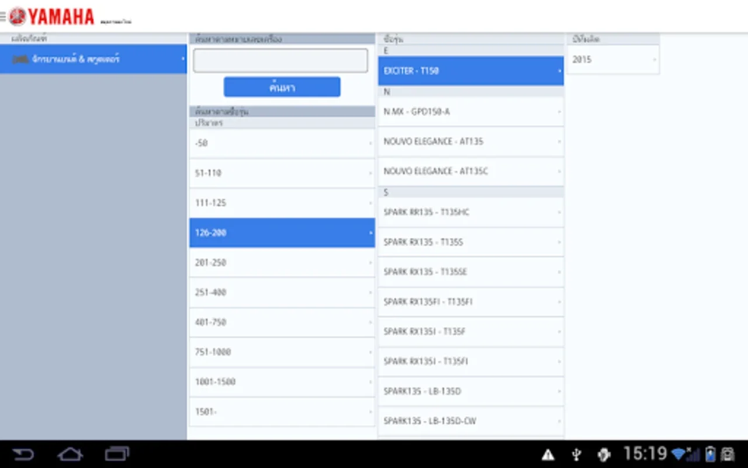Select the 1001-1500 displacement range

point(282,382)
